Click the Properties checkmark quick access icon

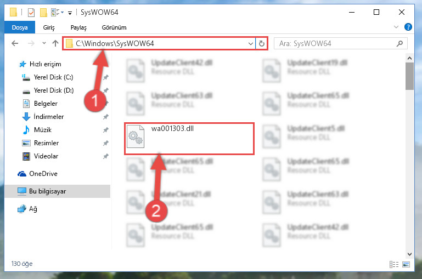click(31, 13)
